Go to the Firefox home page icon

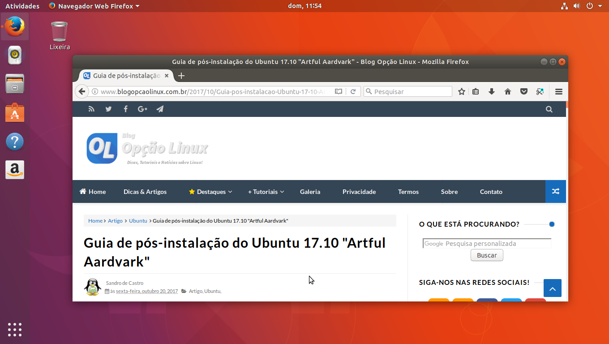pos(508,91)
